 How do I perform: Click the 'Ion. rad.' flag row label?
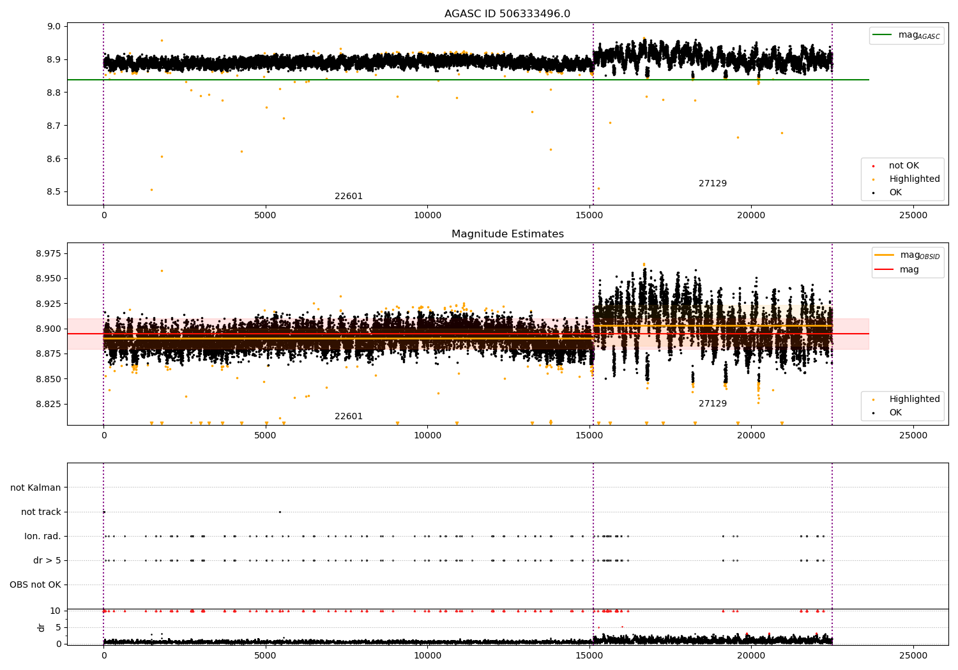pos(43,537)
